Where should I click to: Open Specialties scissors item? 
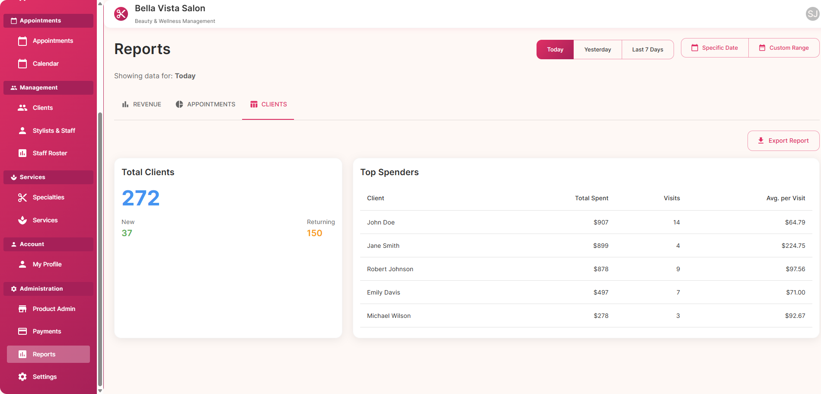pos(48,197)
